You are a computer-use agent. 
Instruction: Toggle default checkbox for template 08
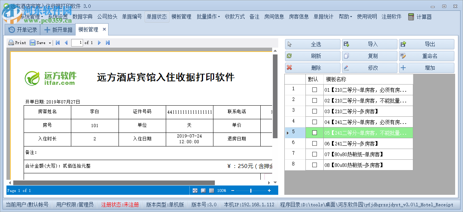314,165
